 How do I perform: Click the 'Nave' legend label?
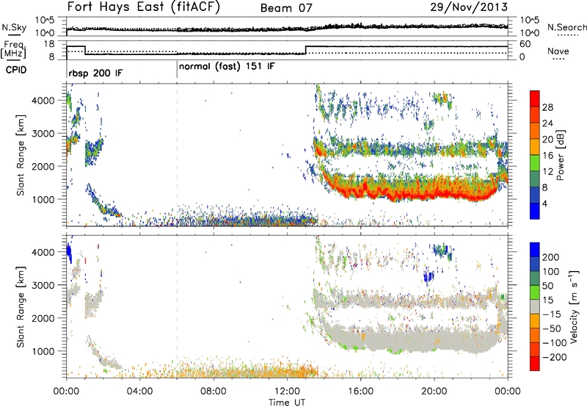[x=558, y=51]
